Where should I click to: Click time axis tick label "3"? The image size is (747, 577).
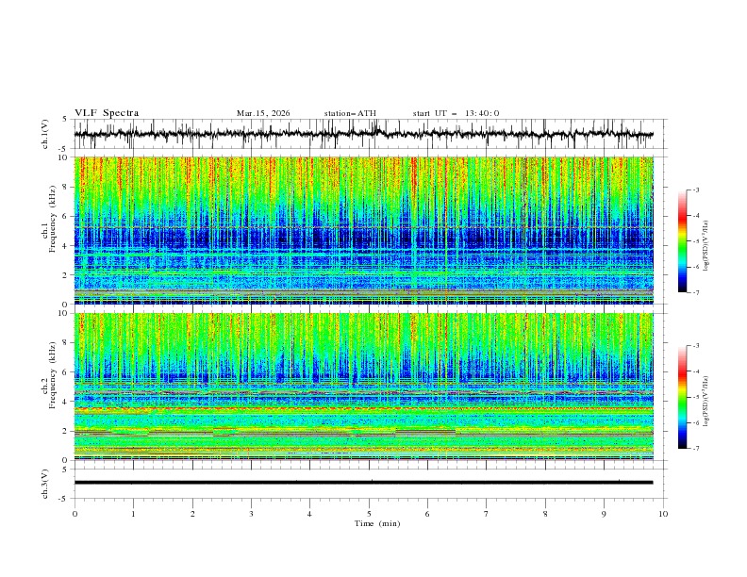click(251, 514)
